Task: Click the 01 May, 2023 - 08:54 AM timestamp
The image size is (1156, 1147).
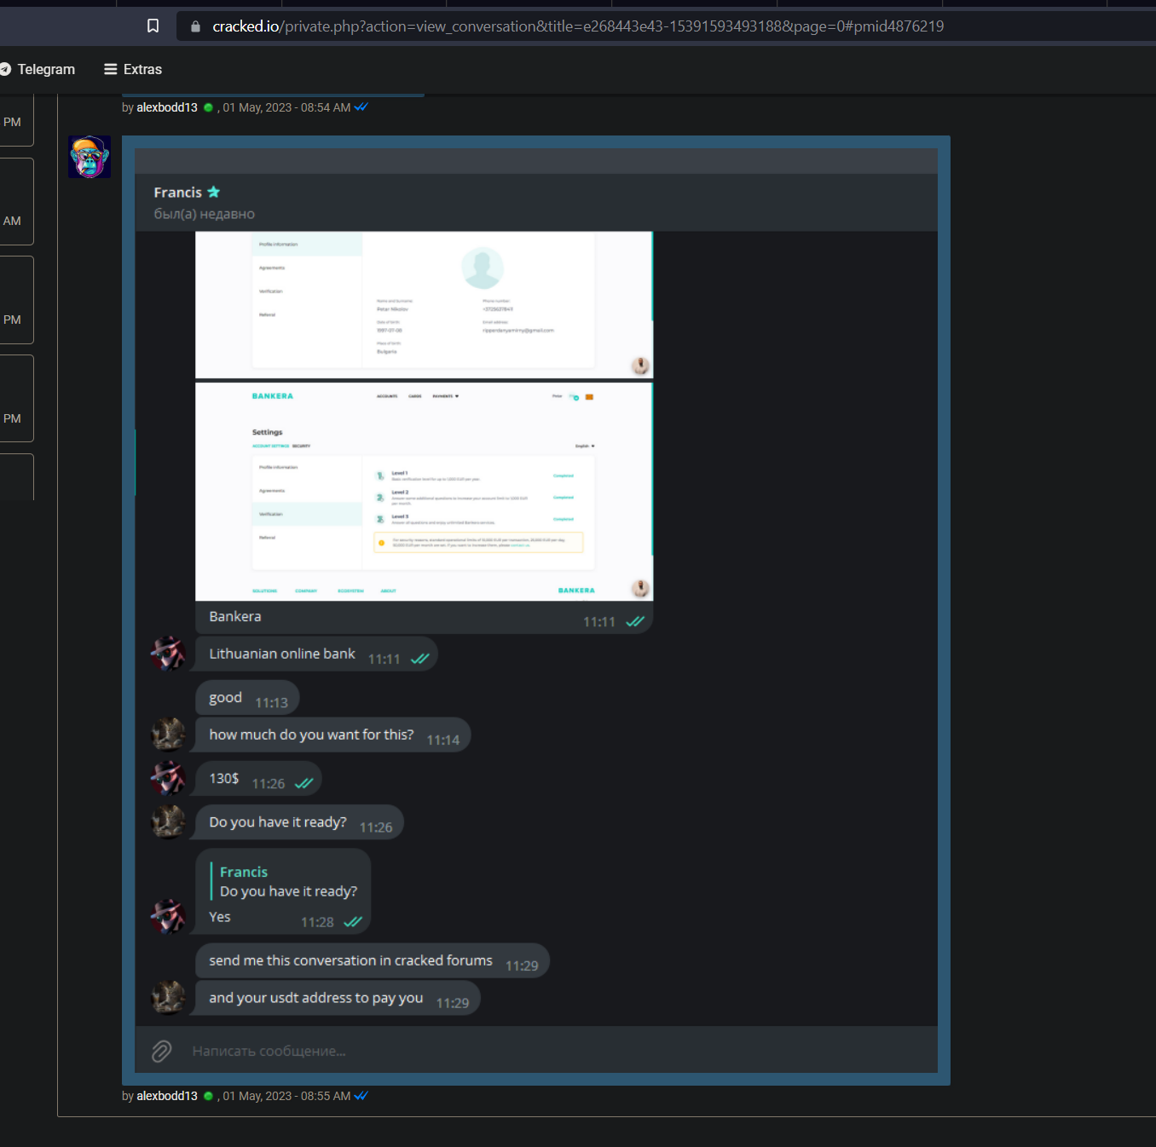Action: pos(286,107)
